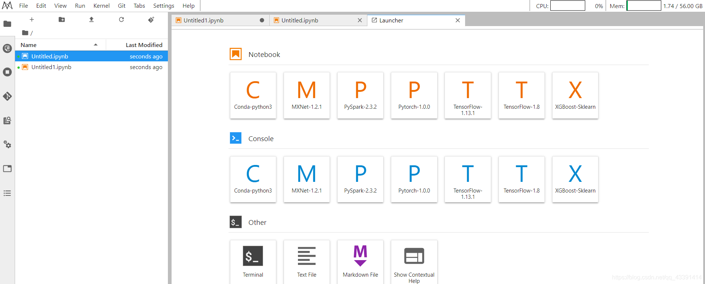This screenshot has height=284, width=705.
Task: Open PySpark-2.3.2 console
Action: (x=360, y=179)
